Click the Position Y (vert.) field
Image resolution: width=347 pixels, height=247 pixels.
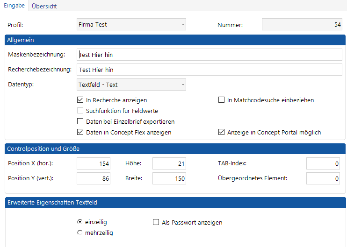click(94, 178)
